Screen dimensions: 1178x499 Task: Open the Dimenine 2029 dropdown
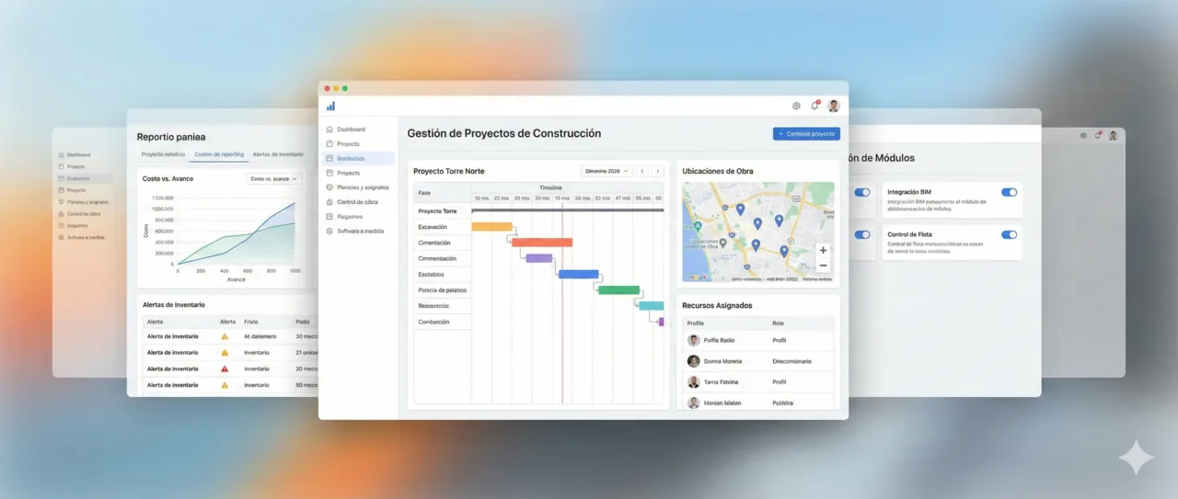pyautogui.click(x=606, y=171)
